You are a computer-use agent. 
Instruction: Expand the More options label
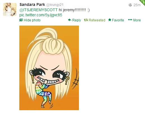pos(137,20)
